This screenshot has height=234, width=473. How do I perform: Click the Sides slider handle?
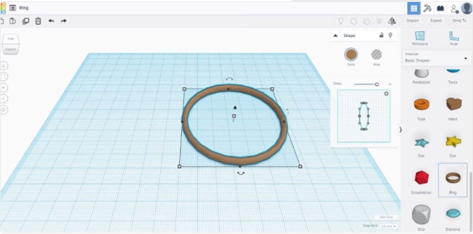pyautogui.click(x=377, y=84)
